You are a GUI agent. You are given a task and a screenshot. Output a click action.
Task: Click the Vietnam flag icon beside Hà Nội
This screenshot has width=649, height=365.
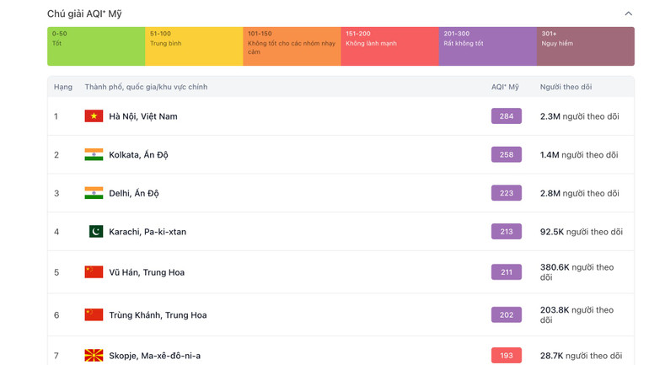[x=94, y=116]
